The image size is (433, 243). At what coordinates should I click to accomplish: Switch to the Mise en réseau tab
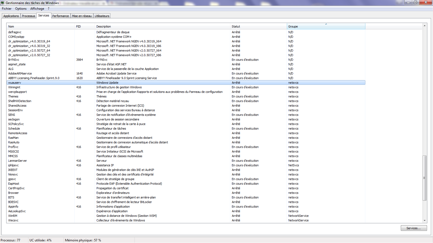(82, 16)
